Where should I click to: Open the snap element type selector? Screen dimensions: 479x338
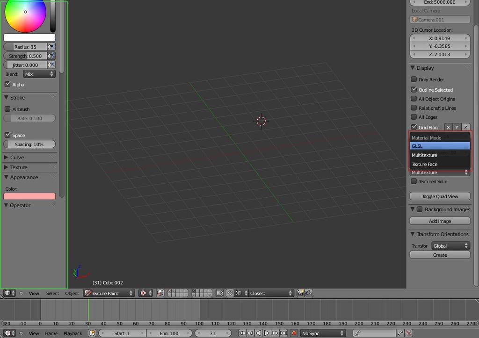coord(241,293)
